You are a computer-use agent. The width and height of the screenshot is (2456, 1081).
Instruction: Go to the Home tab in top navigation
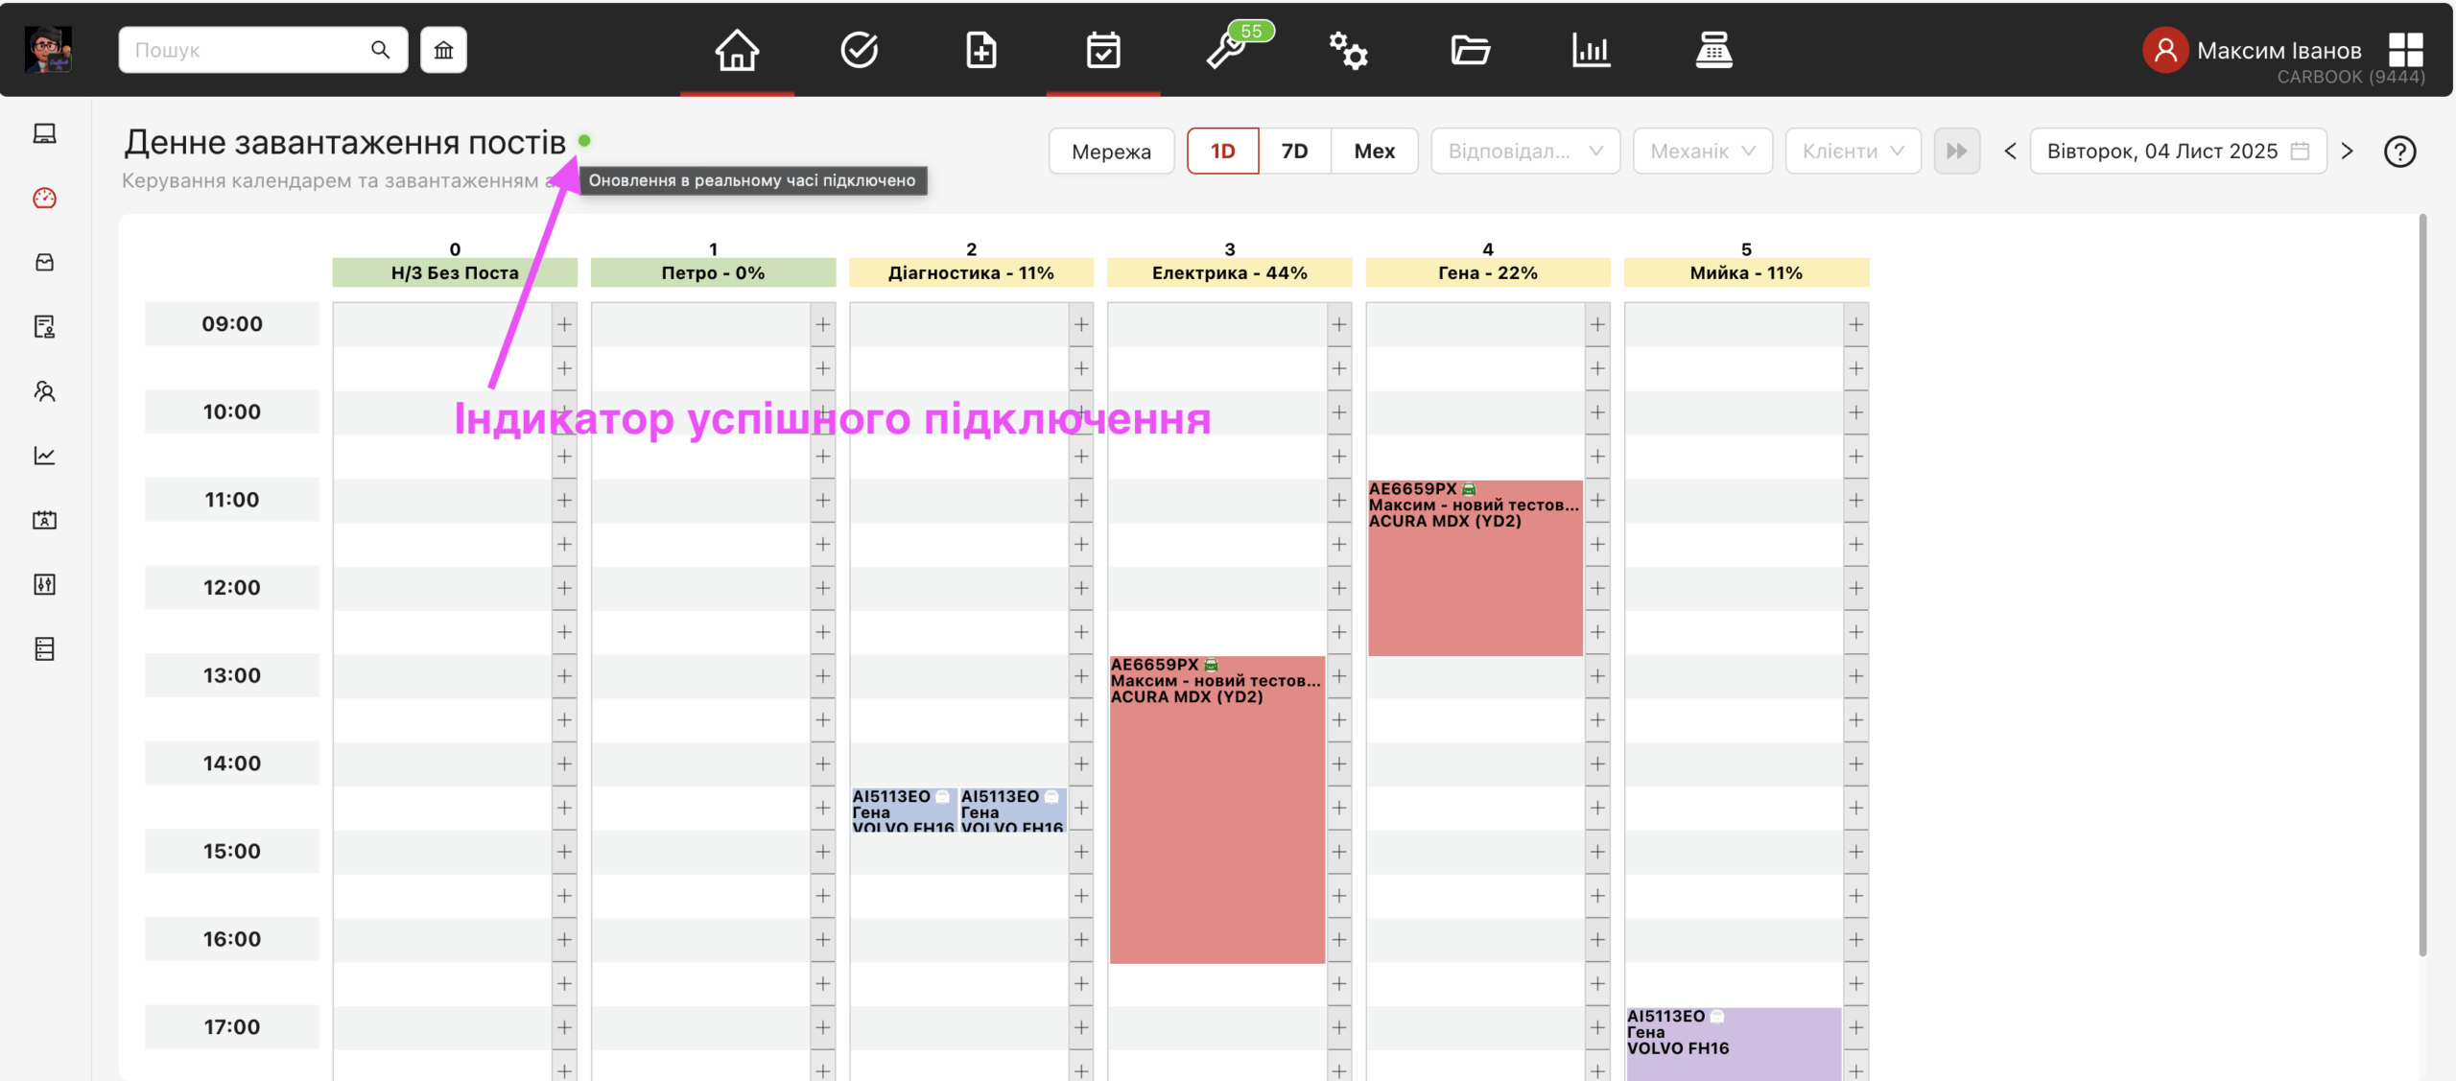[x=737, y=50]
